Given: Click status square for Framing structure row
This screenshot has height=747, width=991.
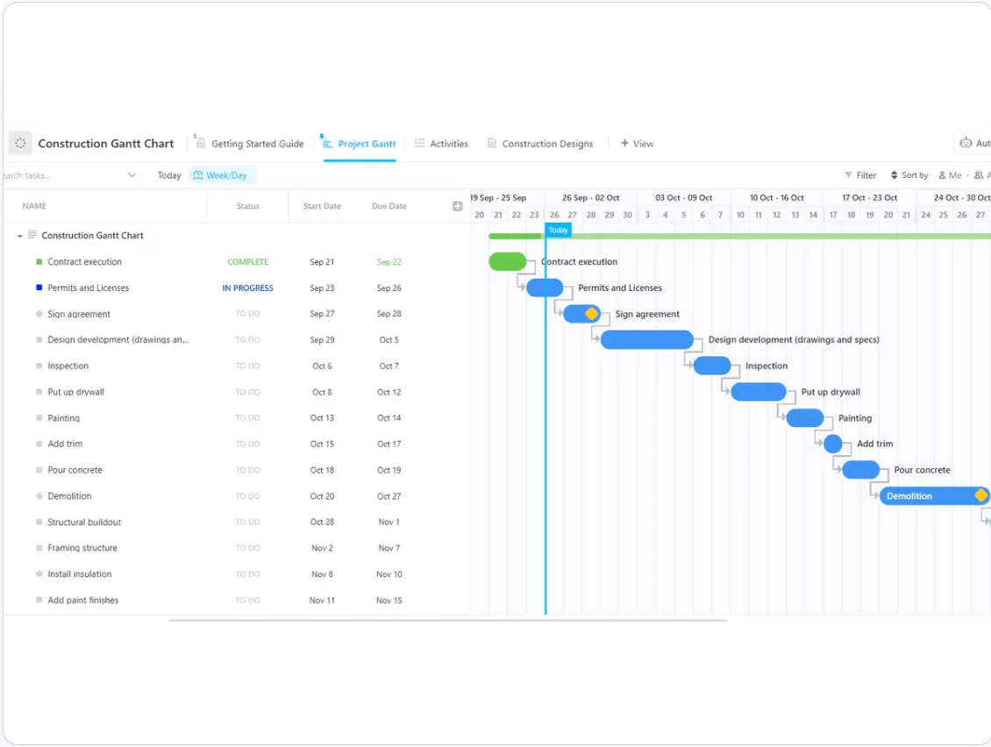Looking at the screenshot, I should (39, 548).
